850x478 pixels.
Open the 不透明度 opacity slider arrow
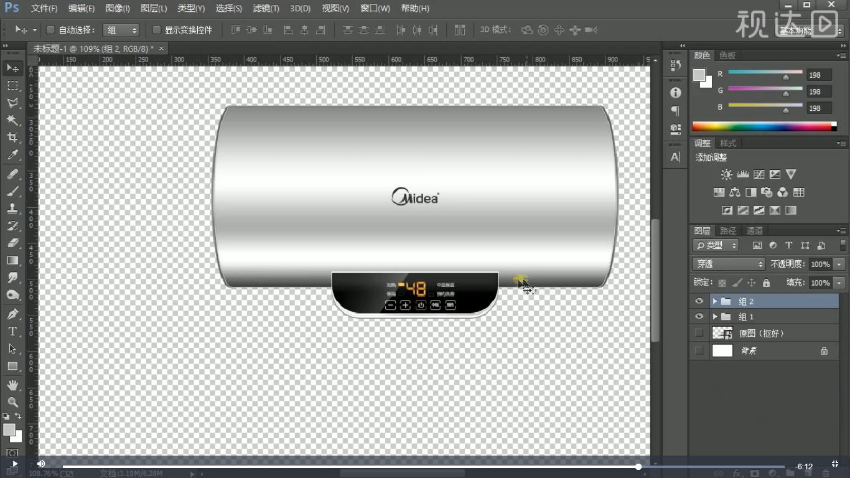[840, 264]
